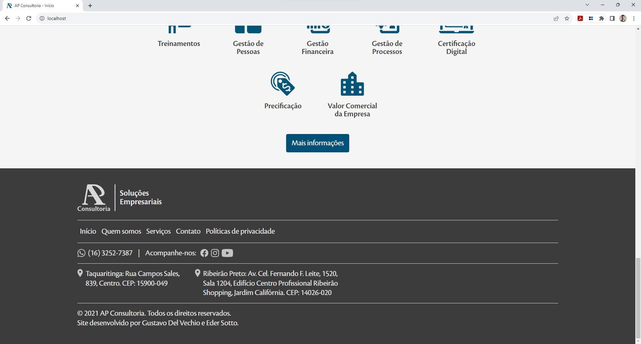Open the Instagram profile icon
This screenshot has height=344, width=641.
[x=215, y=253]
